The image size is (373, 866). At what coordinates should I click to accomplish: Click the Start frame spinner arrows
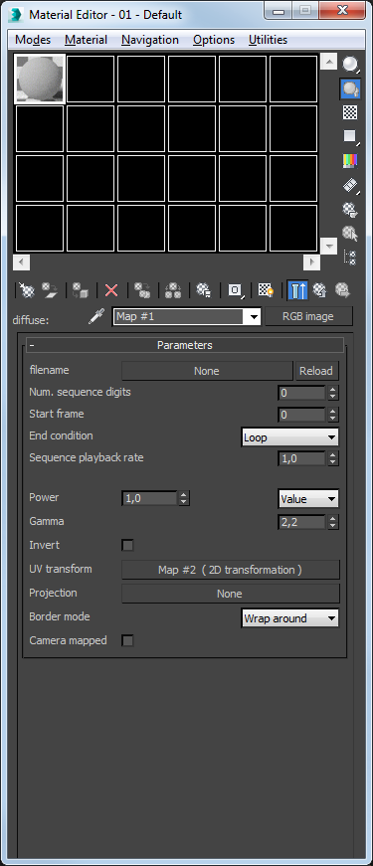point(332,415)
